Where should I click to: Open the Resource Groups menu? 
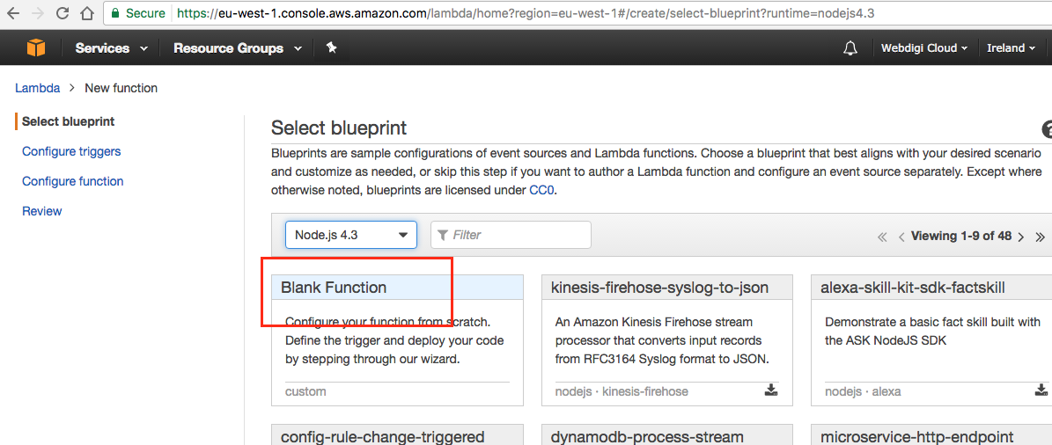coord(237,48)
